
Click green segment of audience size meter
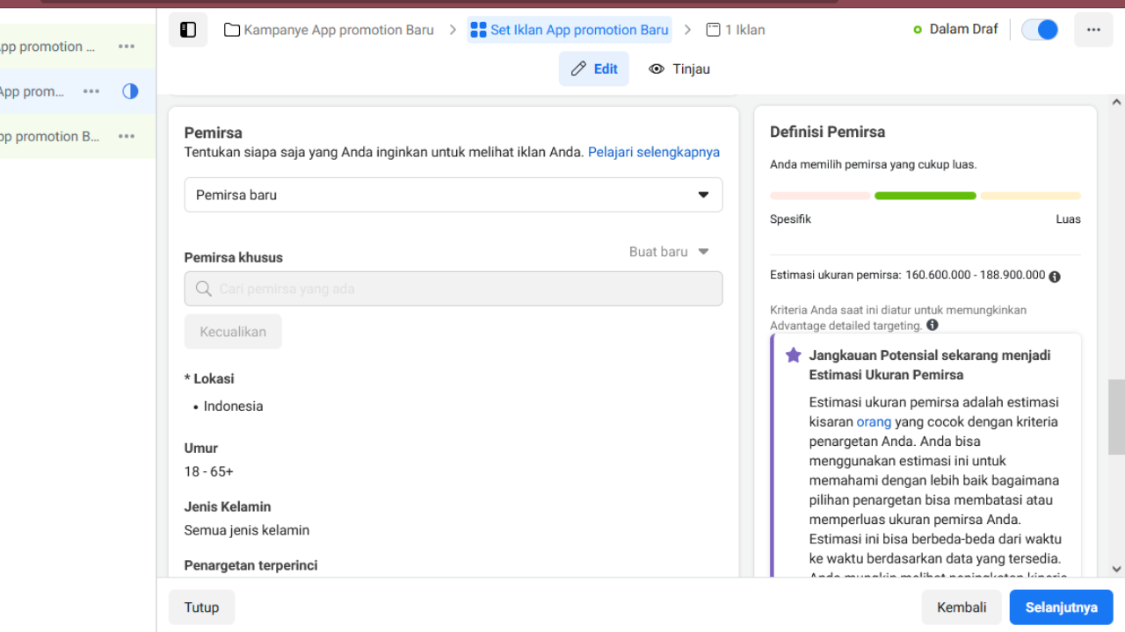pos(925,196)
